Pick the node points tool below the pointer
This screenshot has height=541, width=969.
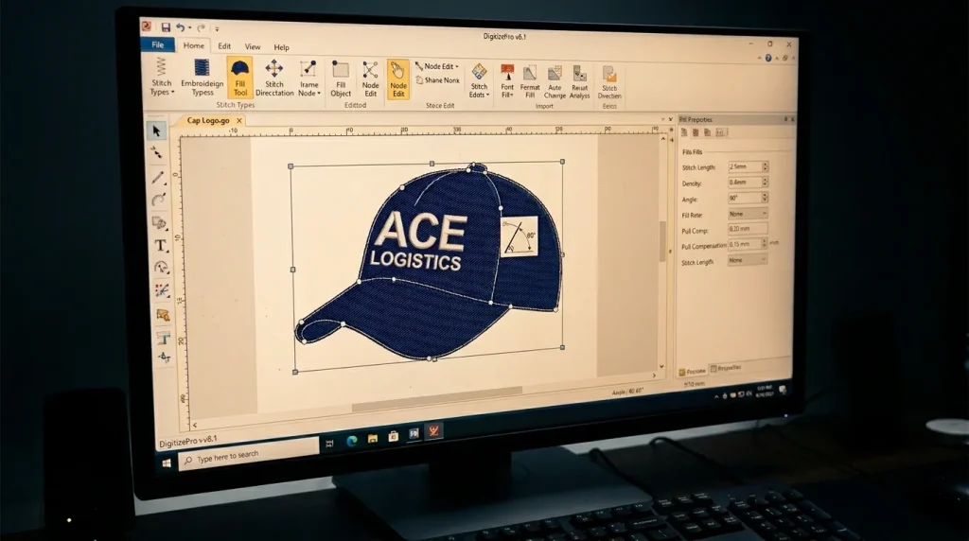(157, 153)
